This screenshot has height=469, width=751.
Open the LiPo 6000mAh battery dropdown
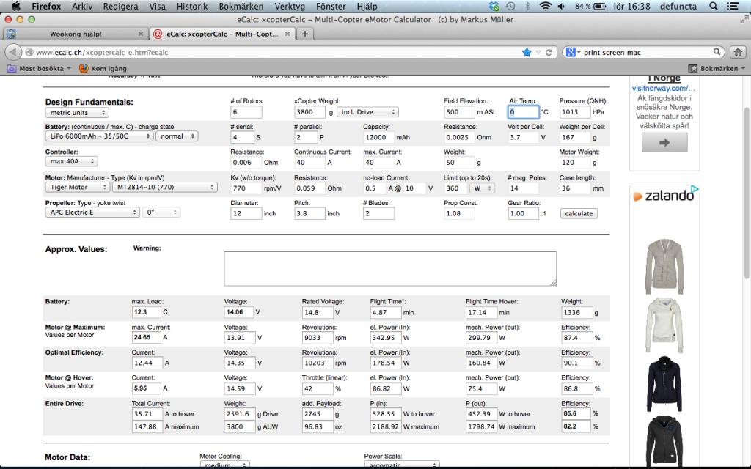(99, 136)
